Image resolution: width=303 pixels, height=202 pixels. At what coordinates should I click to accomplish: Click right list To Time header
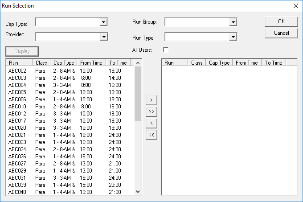pyautogui.click(x=274, y=63)
